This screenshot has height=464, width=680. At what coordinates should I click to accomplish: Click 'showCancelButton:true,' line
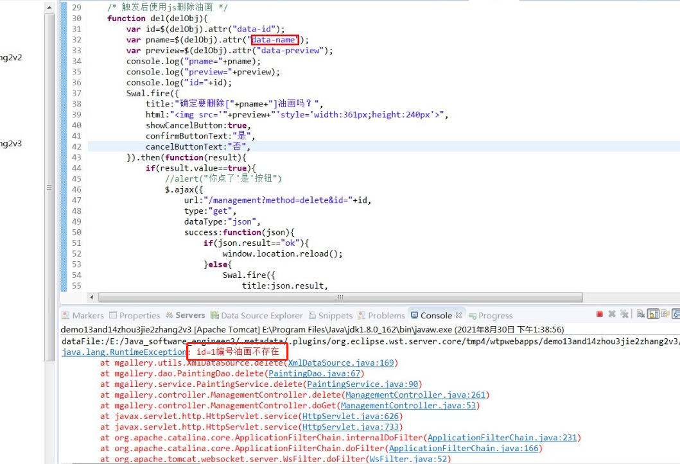point(198,125)
